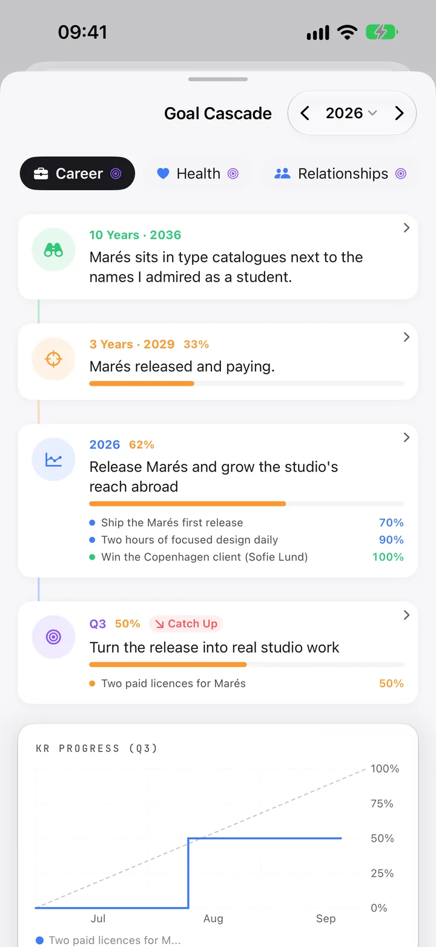Screen dimensions: 436x947
Task: Open the 2026 year dropdown
Action: (351, 113)
